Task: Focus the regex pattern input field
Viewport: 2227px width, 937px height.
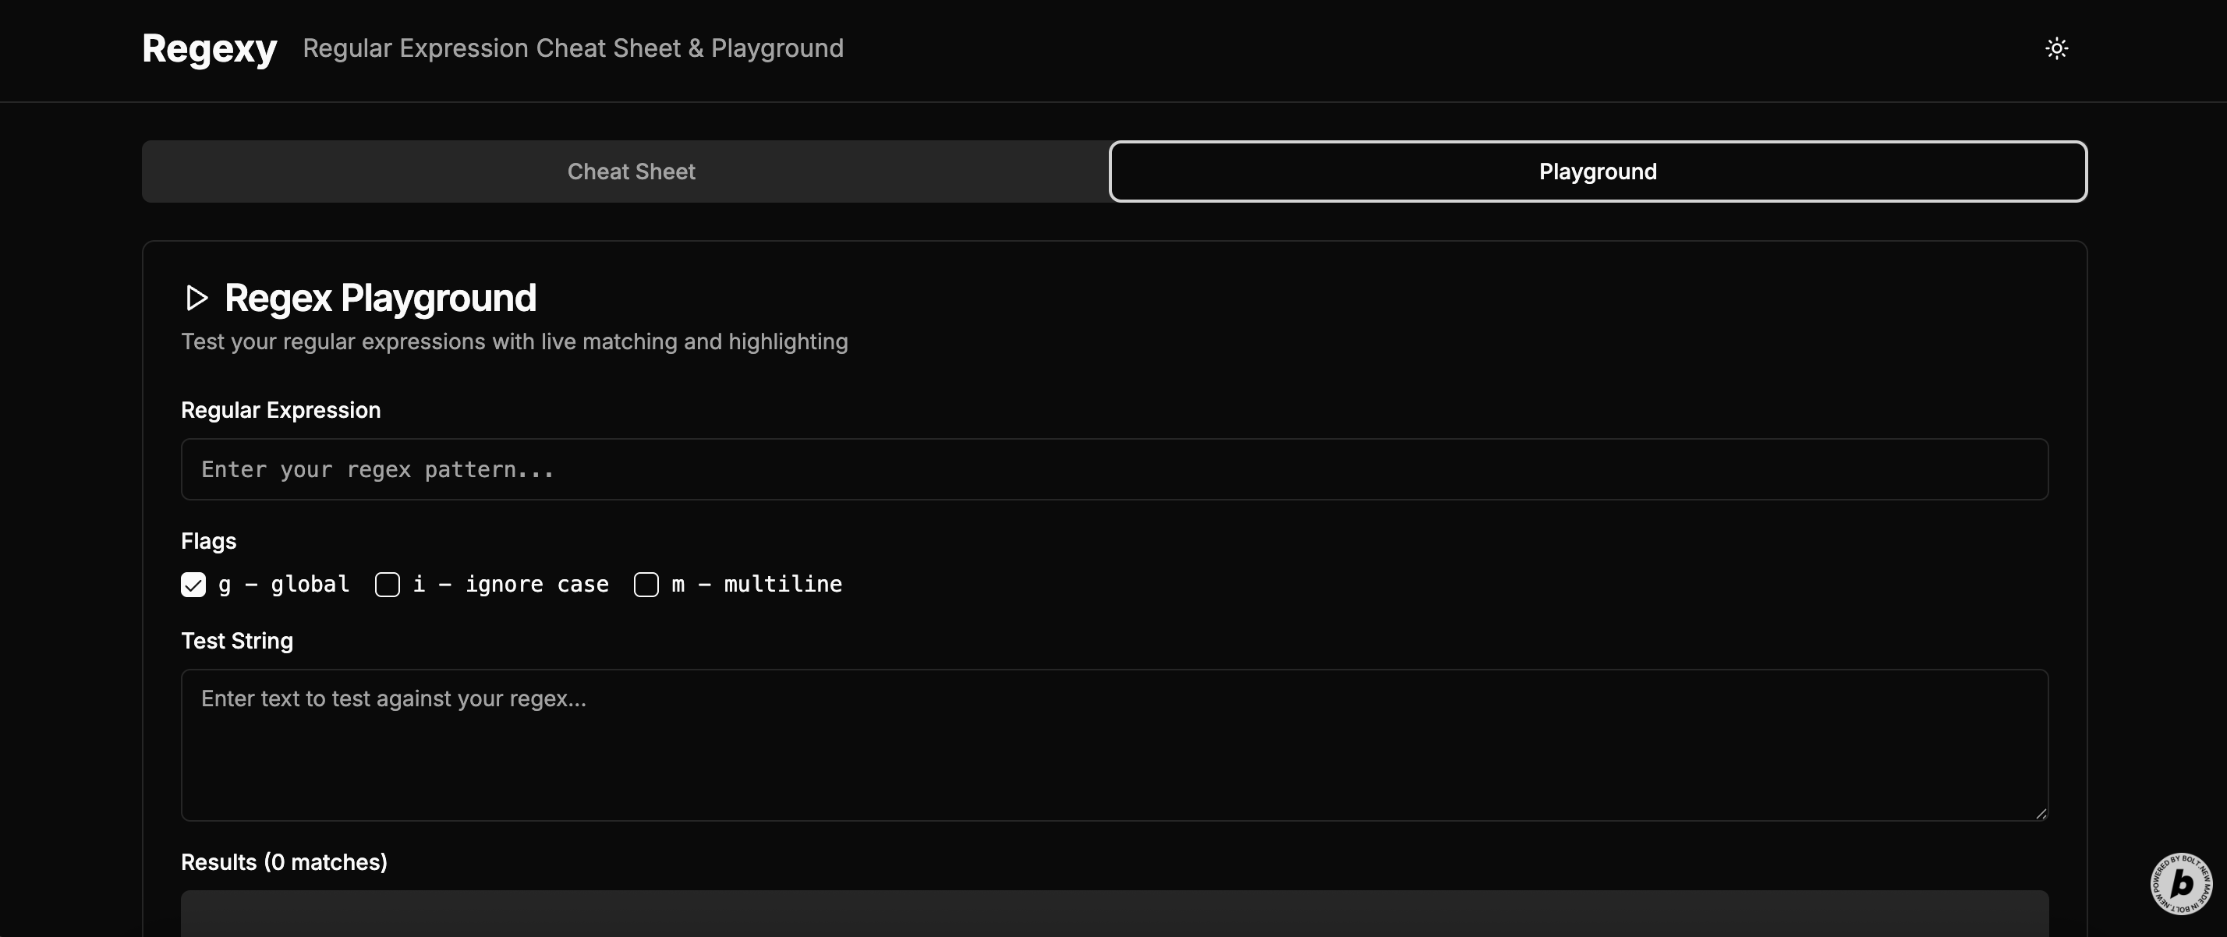Action: coord(1113,469)
